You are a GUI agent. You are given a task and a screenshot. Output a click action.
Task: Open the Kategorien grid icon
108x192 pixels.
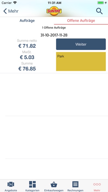coord(33,184)
